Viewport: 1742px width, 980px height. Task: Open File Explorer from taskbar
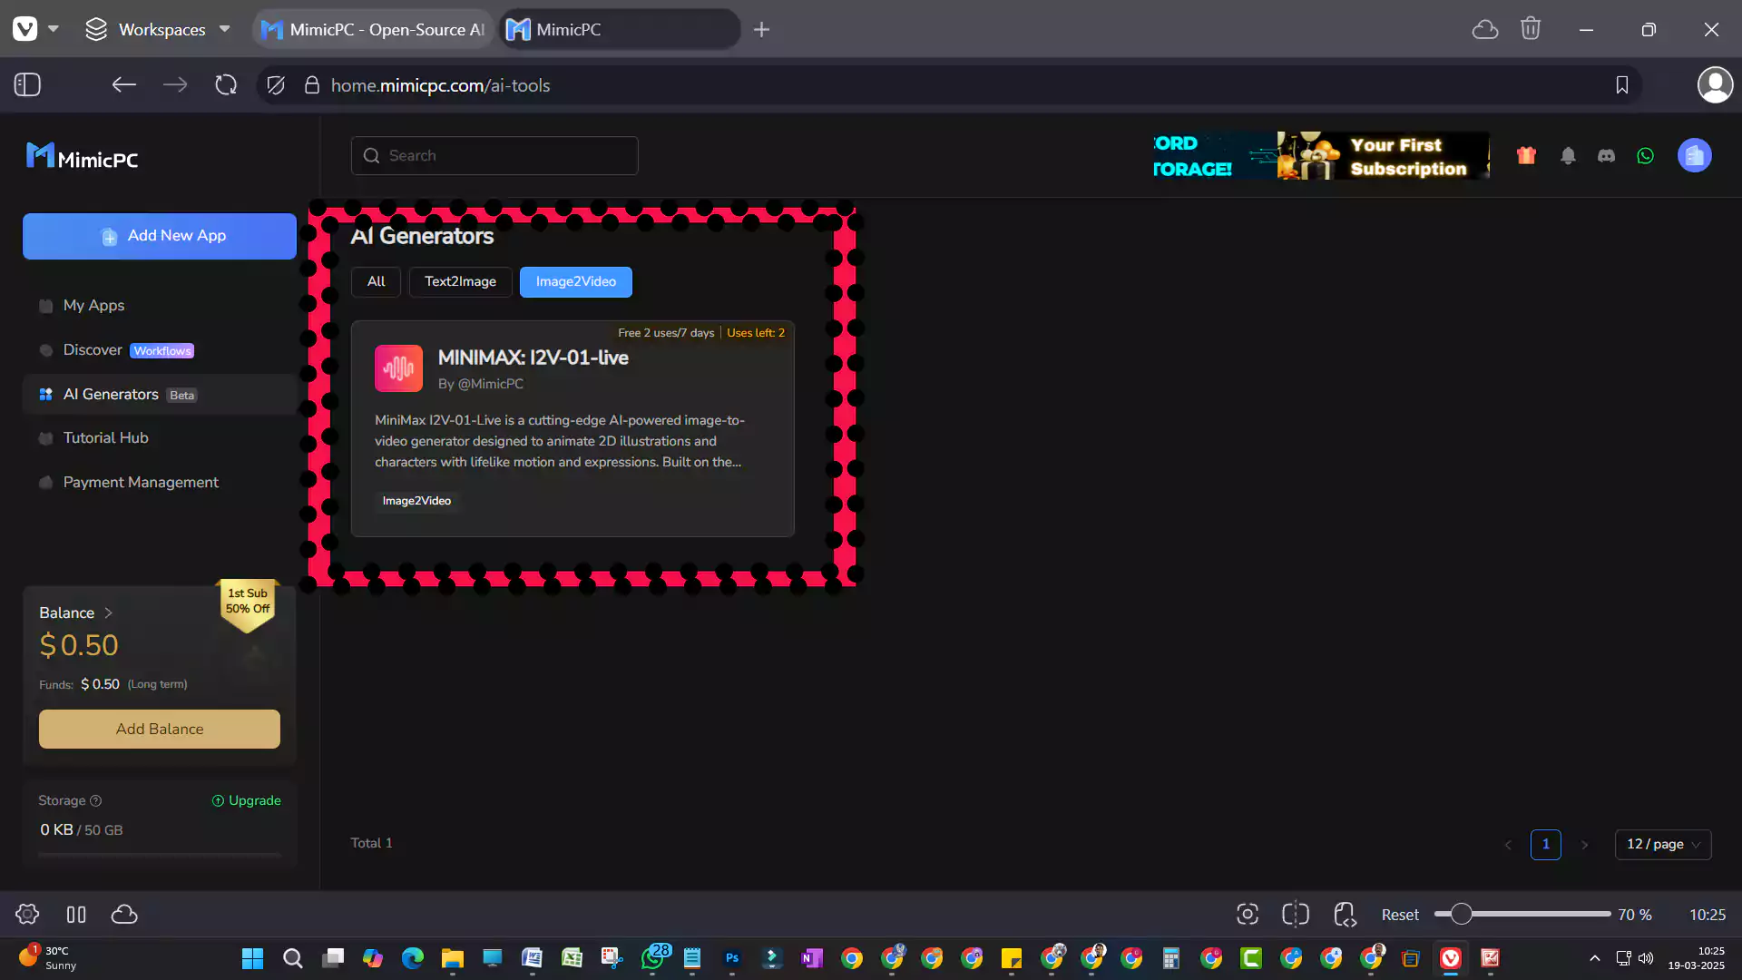452,958
